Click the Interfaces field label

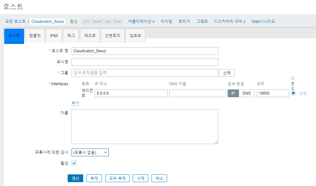tap(60, 84)
